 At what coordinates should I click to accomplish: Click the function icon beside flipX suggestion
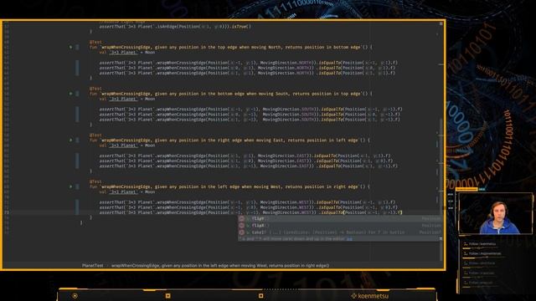click(x=242, y=225)
